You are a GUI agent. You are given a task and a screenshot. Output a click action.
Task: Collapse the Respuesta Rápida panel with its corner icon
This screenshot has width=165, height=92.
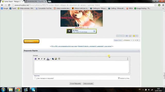point(139,51)
